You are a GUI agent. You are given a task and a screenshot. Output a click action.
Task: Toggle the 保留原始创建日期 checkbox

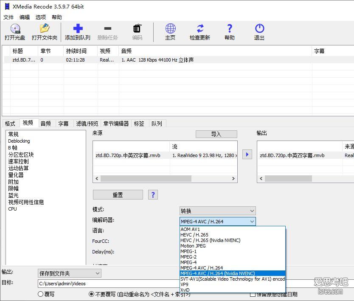pyautogui.click(x=253, y=295)
